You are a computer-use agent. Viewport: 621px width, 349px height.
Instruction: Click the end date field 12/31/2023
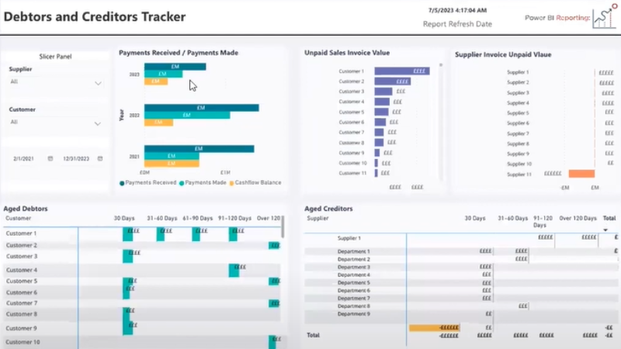[x=76, y=159]
